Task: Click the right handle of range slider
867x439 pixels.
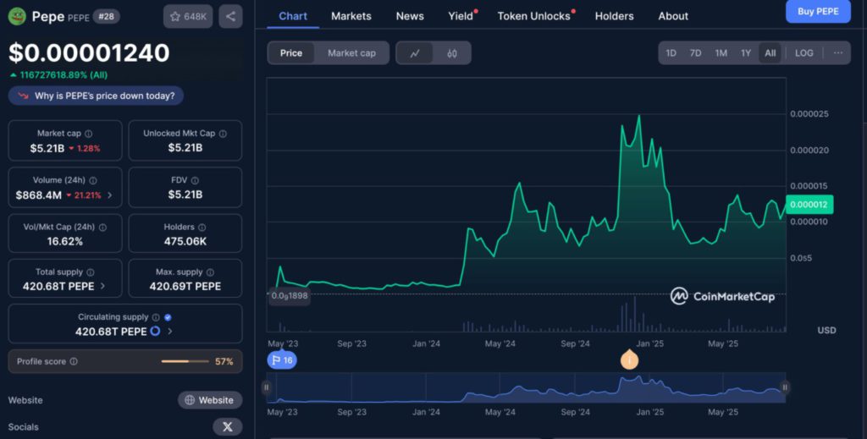Action: [784, 387]
